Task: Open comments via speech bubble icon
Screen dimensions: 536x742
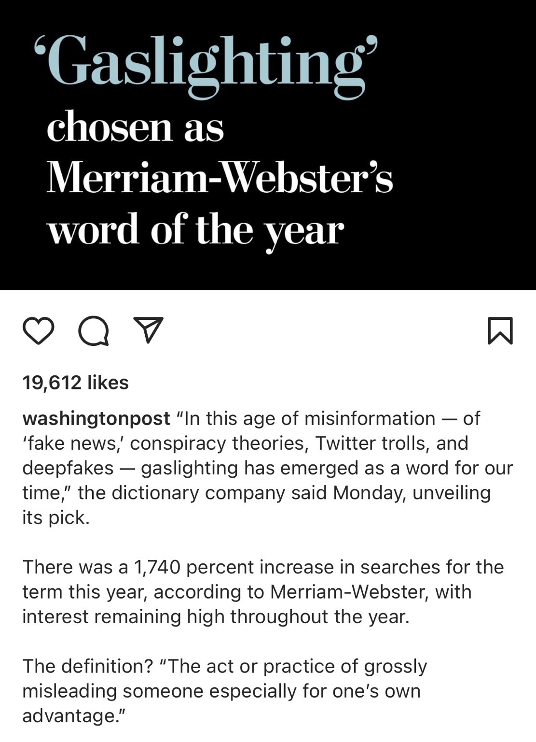Action: [94, 331]
